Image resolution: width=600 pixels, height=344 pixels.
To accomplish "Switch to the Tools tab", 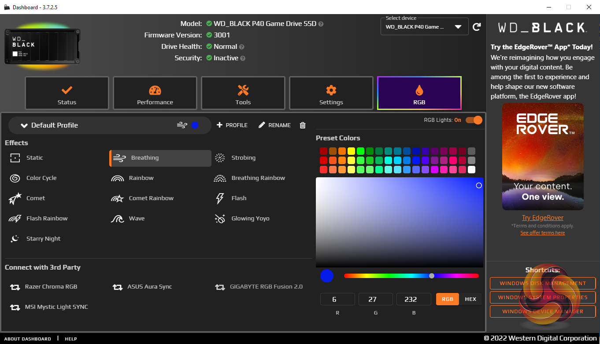I will pos(243,93).
